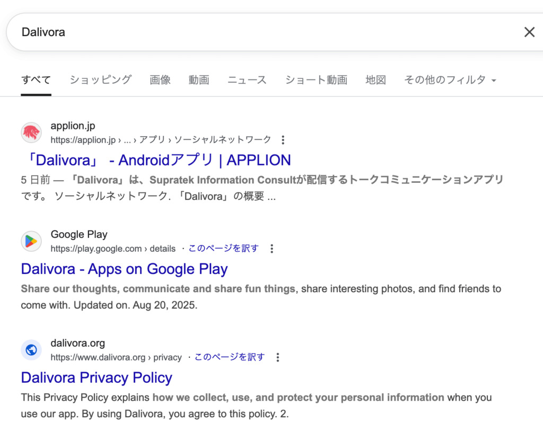Viewport: 543px width, 440px height.
Task: Open the「Dalivora」- Androidアプリ | APPLION link
Action: tap(159, 160)
